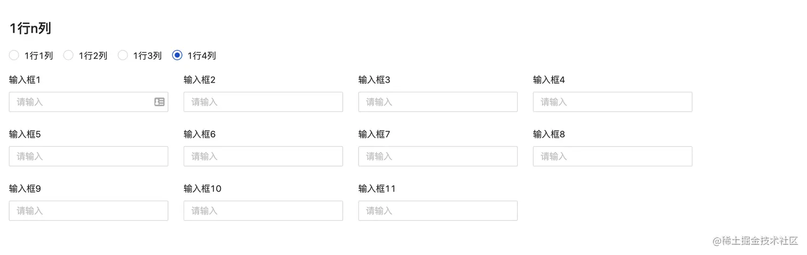Choose the 1行3列 layout radio
This screenshot has height=255, width=807.
pos(123,55)
